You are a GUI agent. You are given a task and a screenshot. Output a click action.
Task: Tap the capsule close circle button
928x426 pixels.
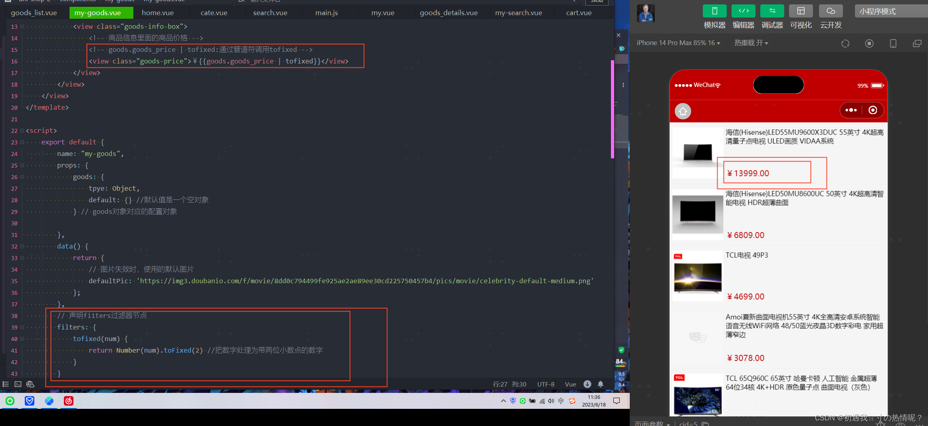point(873,110)
